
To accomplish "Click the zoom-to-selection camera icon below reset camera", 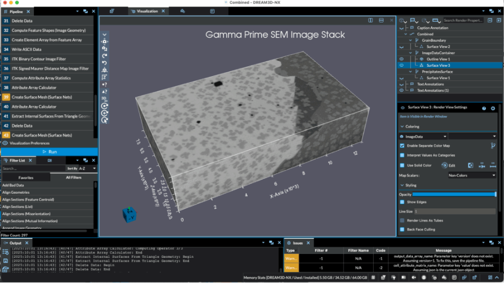I will [x=105, y=49].
